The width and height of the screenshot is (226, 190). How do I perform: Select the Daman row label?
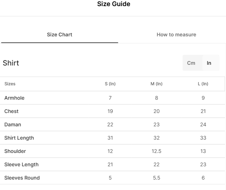(x=13, y=125)
